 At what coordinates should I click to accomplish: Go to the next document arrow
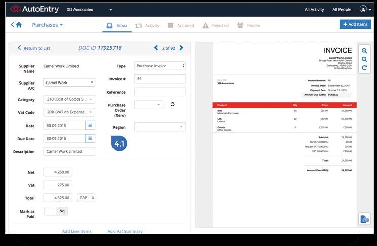pos(181,48)
